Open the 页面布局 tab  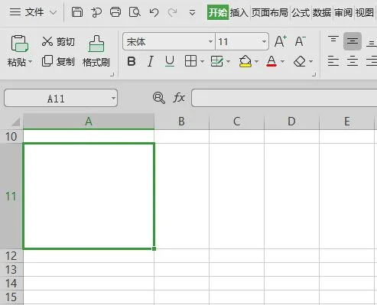[270, 12]
